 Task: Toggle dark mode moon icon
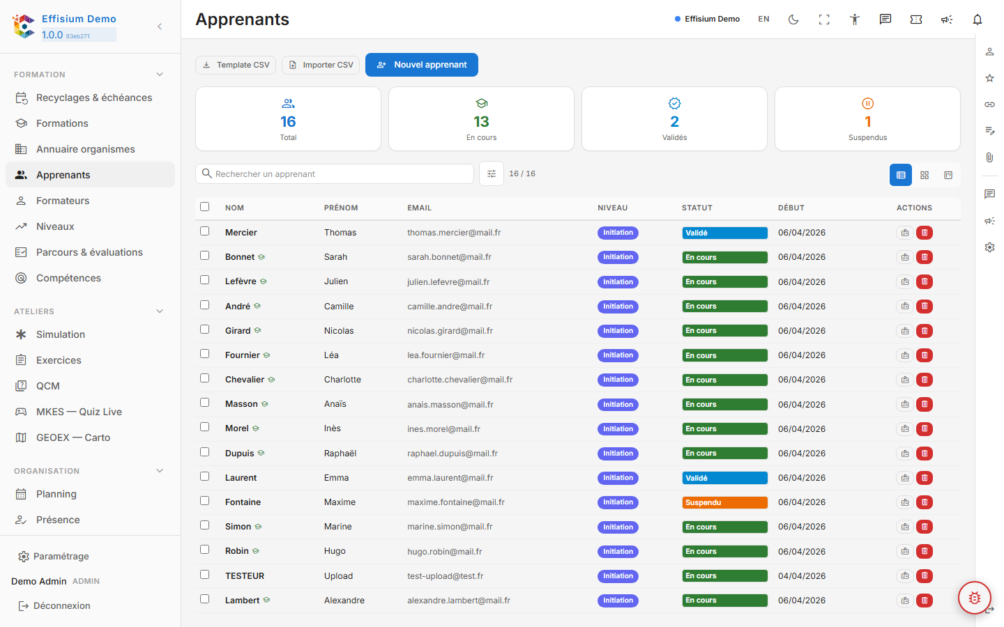pyautogui.click(x=793, y=20)
